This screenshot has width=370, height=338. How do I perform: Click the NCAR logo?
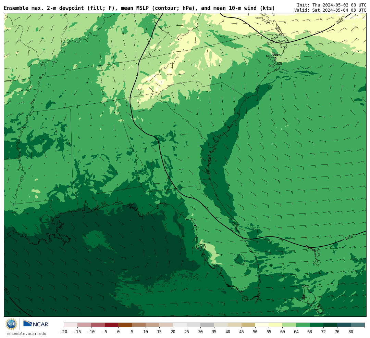click(36, 324)
